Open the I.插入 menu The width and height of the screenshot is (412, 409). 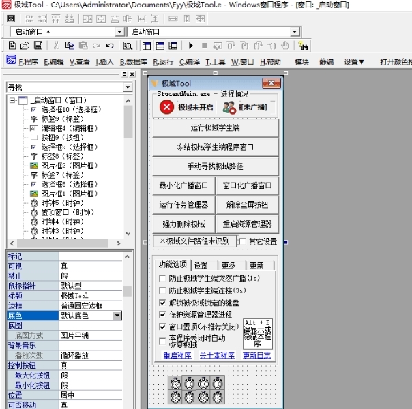click(x=104, y=62)
